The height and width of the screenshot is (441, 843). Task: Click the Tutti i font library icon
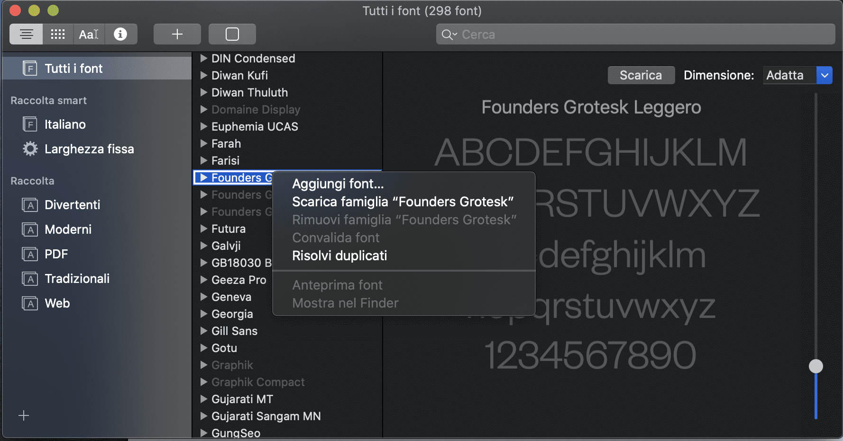coord(30,69)
